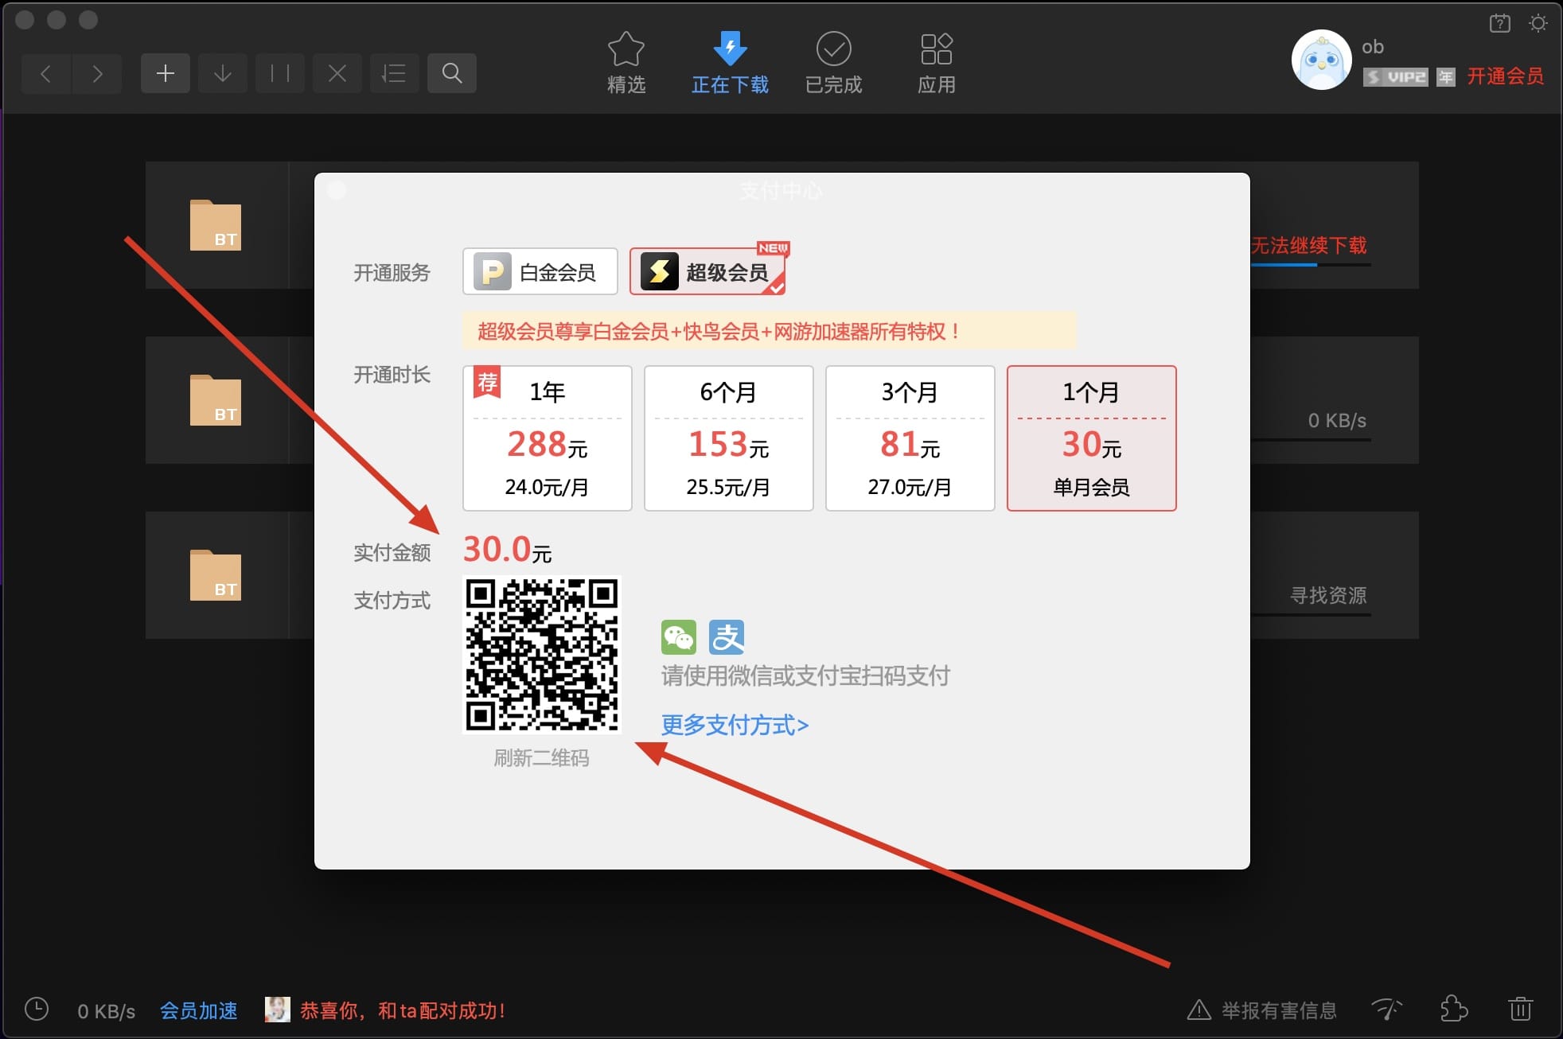Click the plugin puzzle icon at bottom
The width and height of the screenshot is (1563, 1039).
click(x=1454, y=1009)
